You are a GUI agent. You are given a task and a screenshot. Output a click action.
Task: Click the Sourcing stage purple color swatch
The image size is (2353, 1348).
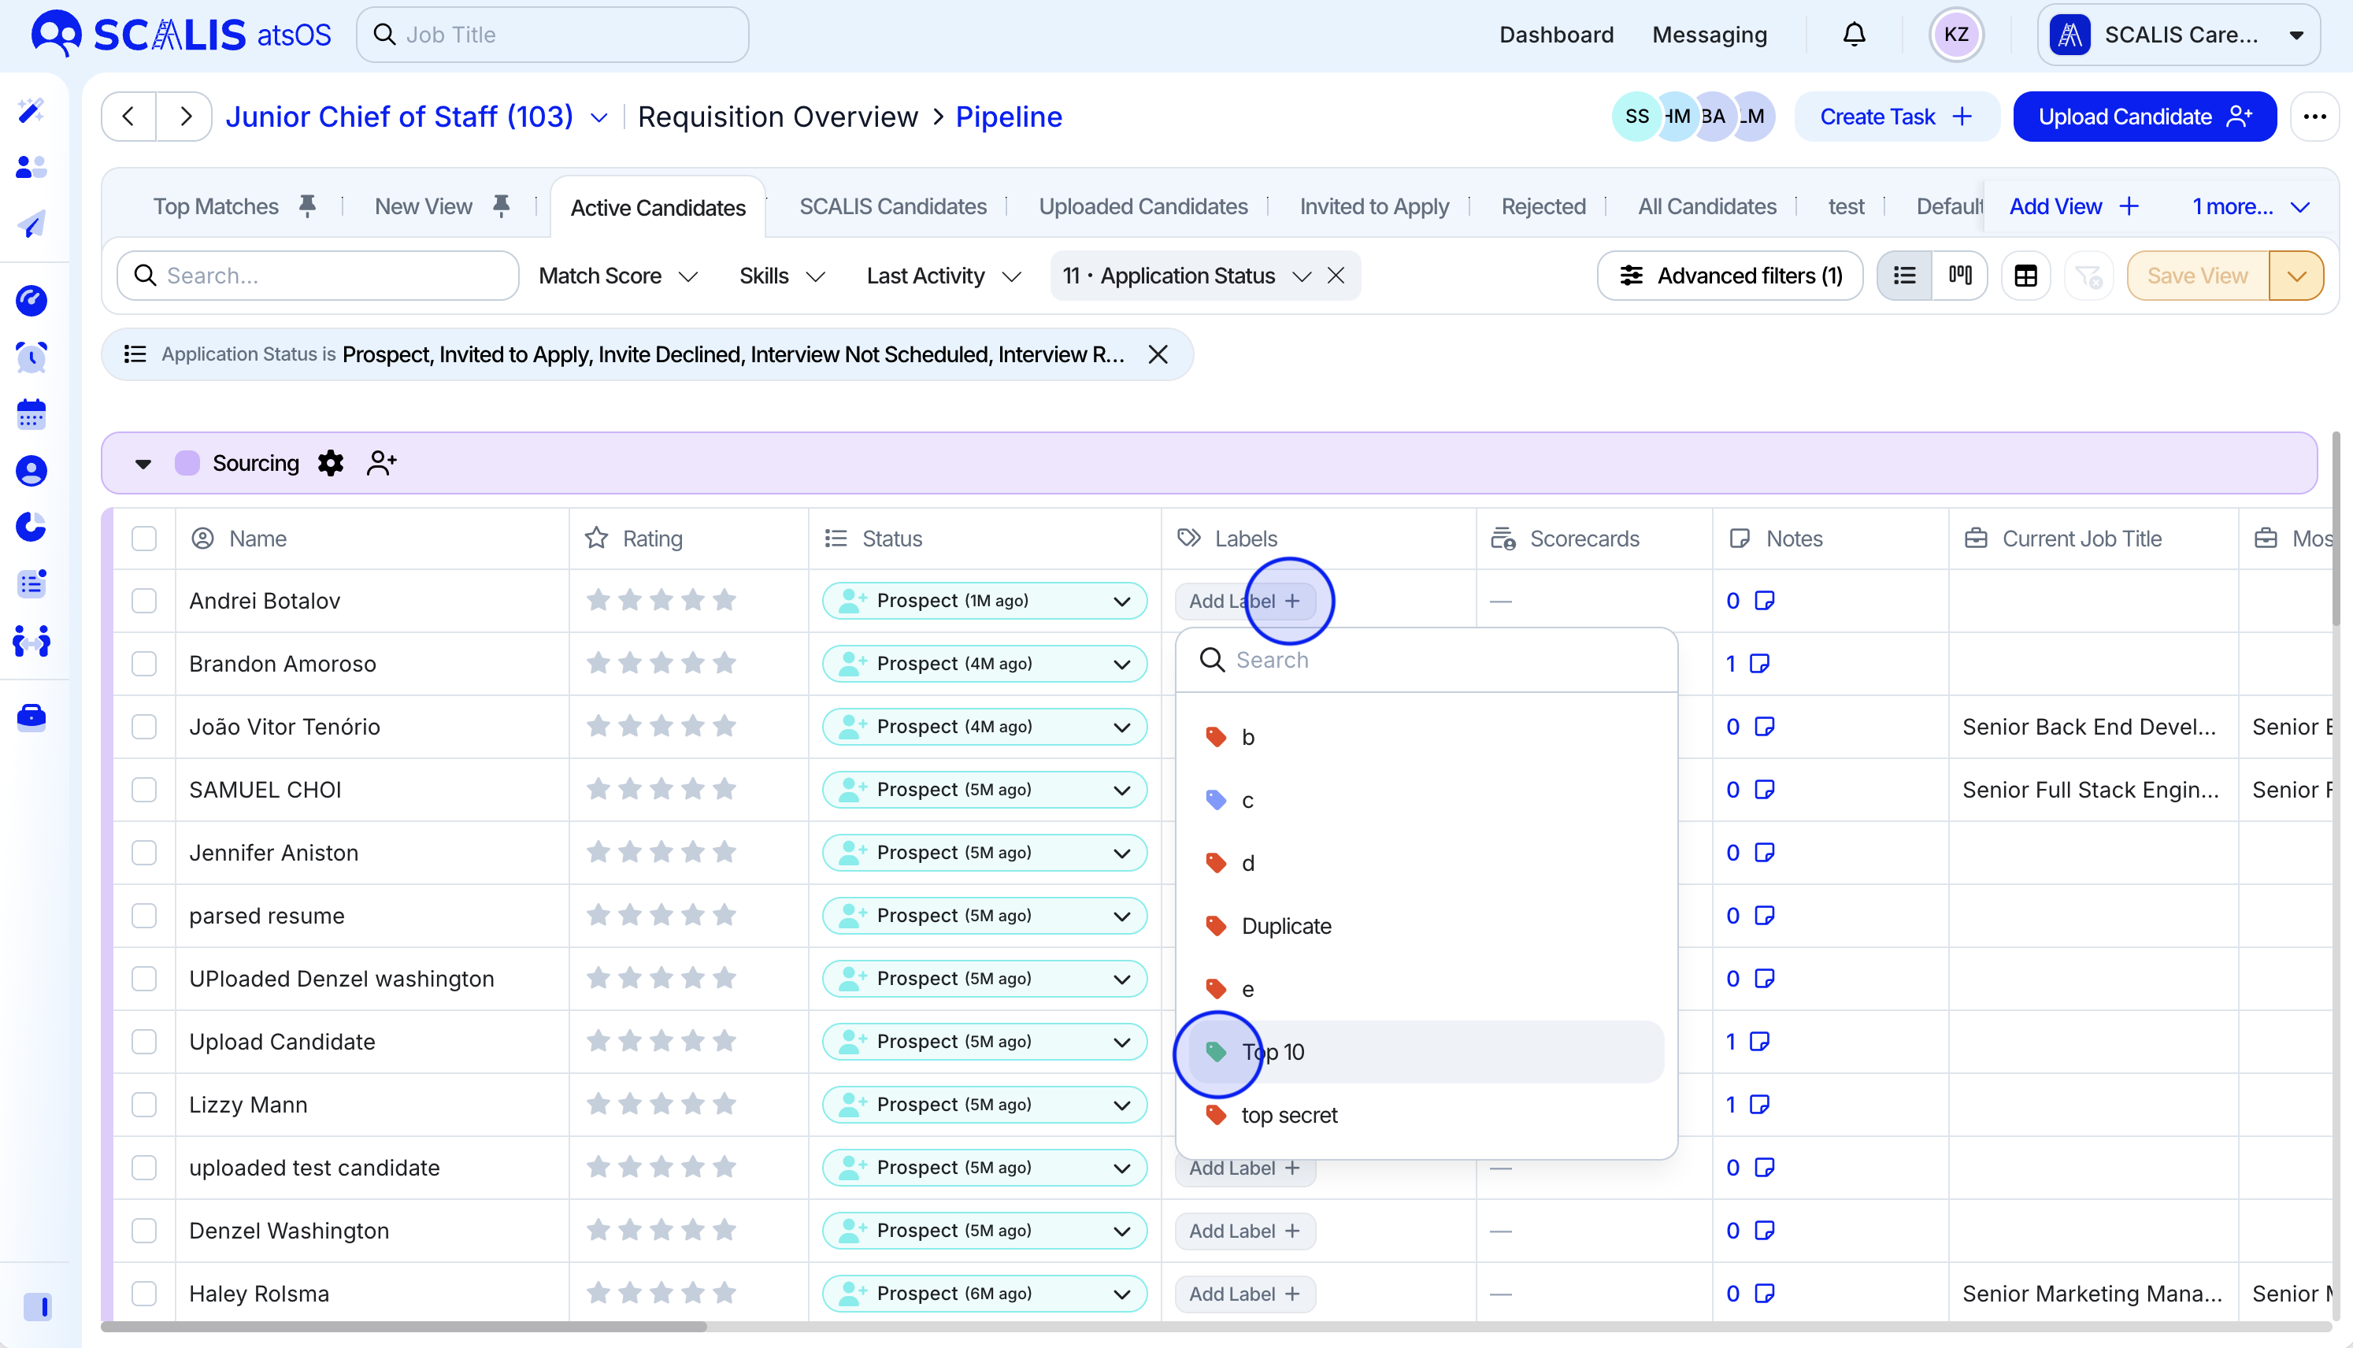[187, 463]
